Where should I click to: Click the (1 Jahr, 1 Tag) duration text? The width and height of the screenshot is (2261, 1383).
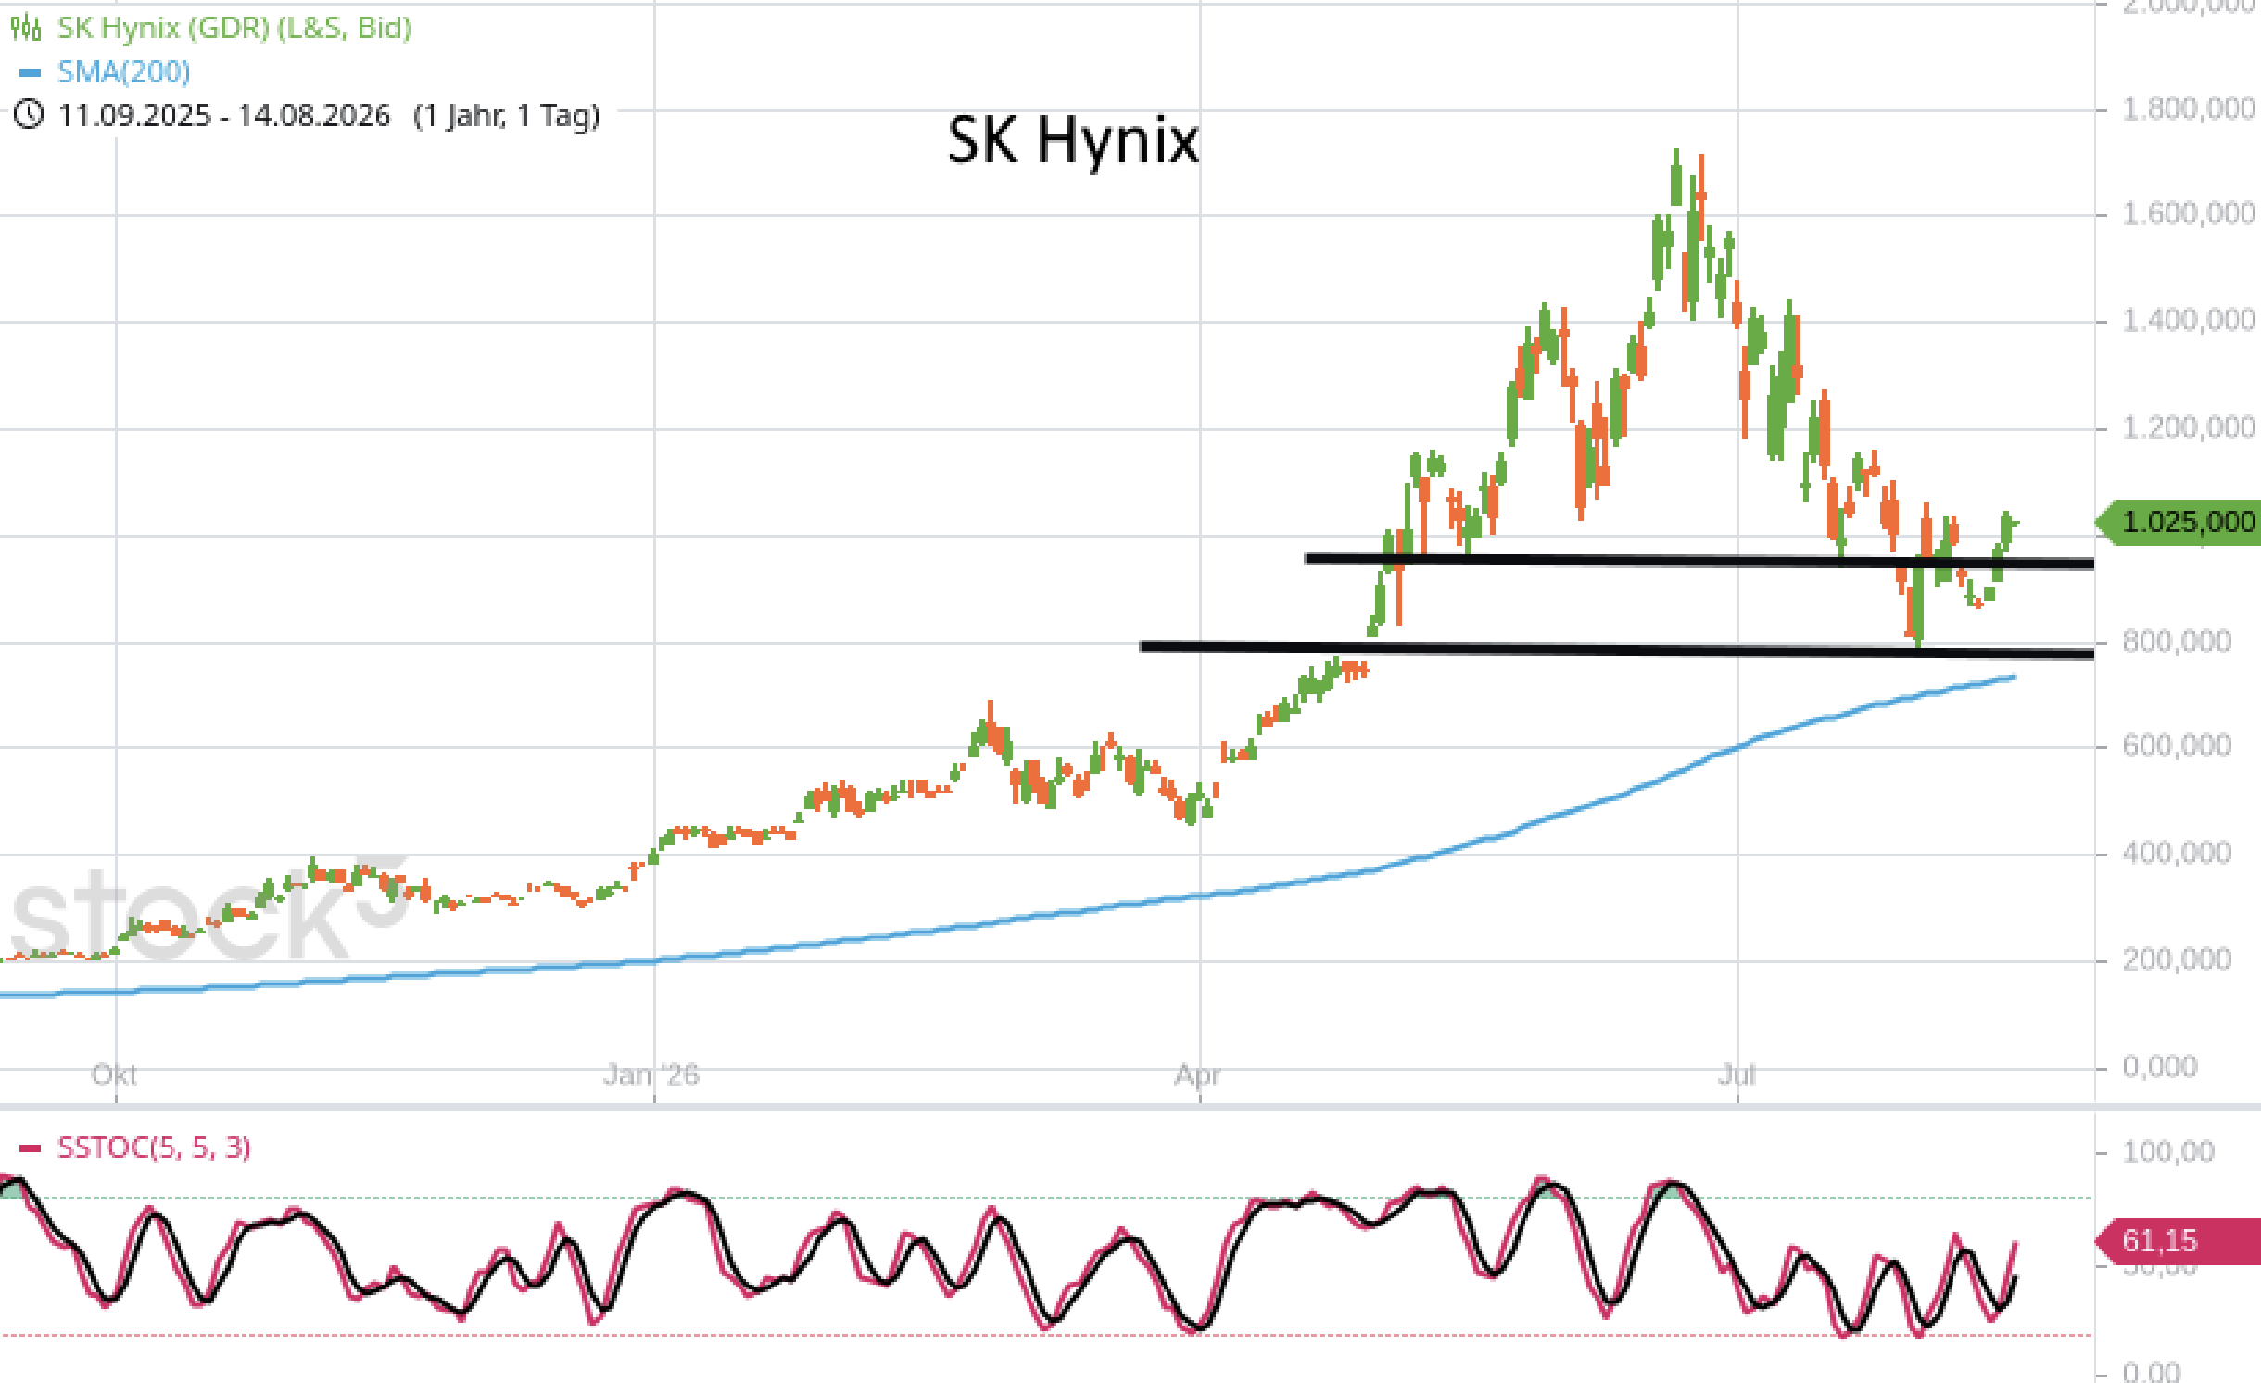click(x=507, y=116)
